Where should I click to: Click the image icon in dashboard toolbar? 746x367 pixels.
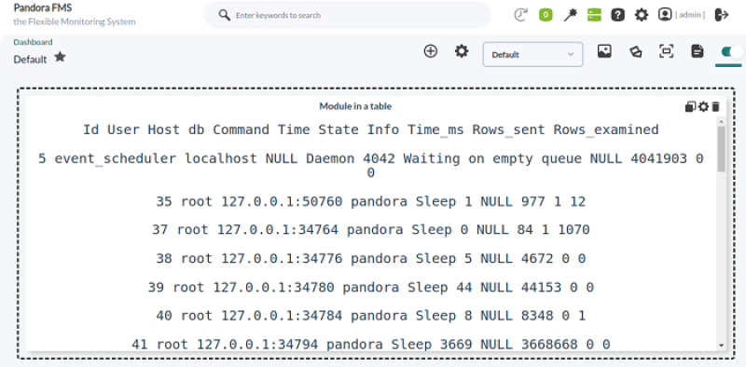[604, 51]
